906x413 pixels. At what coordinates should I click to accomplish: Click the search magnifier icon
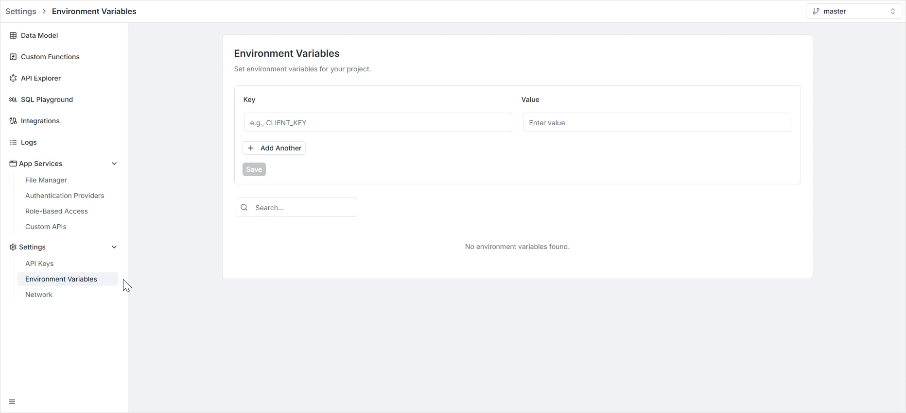click(244, 207)
